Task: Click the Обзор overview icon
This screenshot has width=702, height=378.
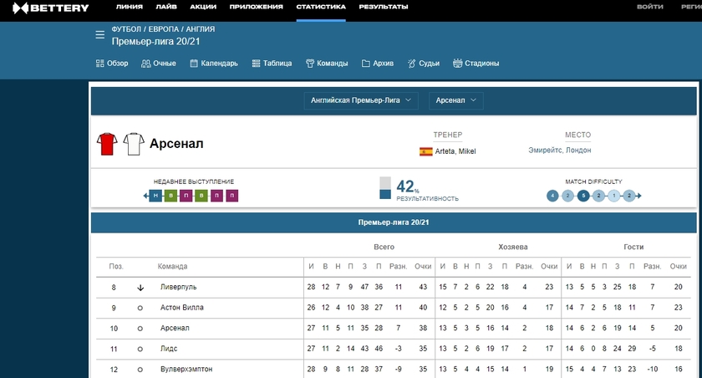Action: click(x=99, y=64)
